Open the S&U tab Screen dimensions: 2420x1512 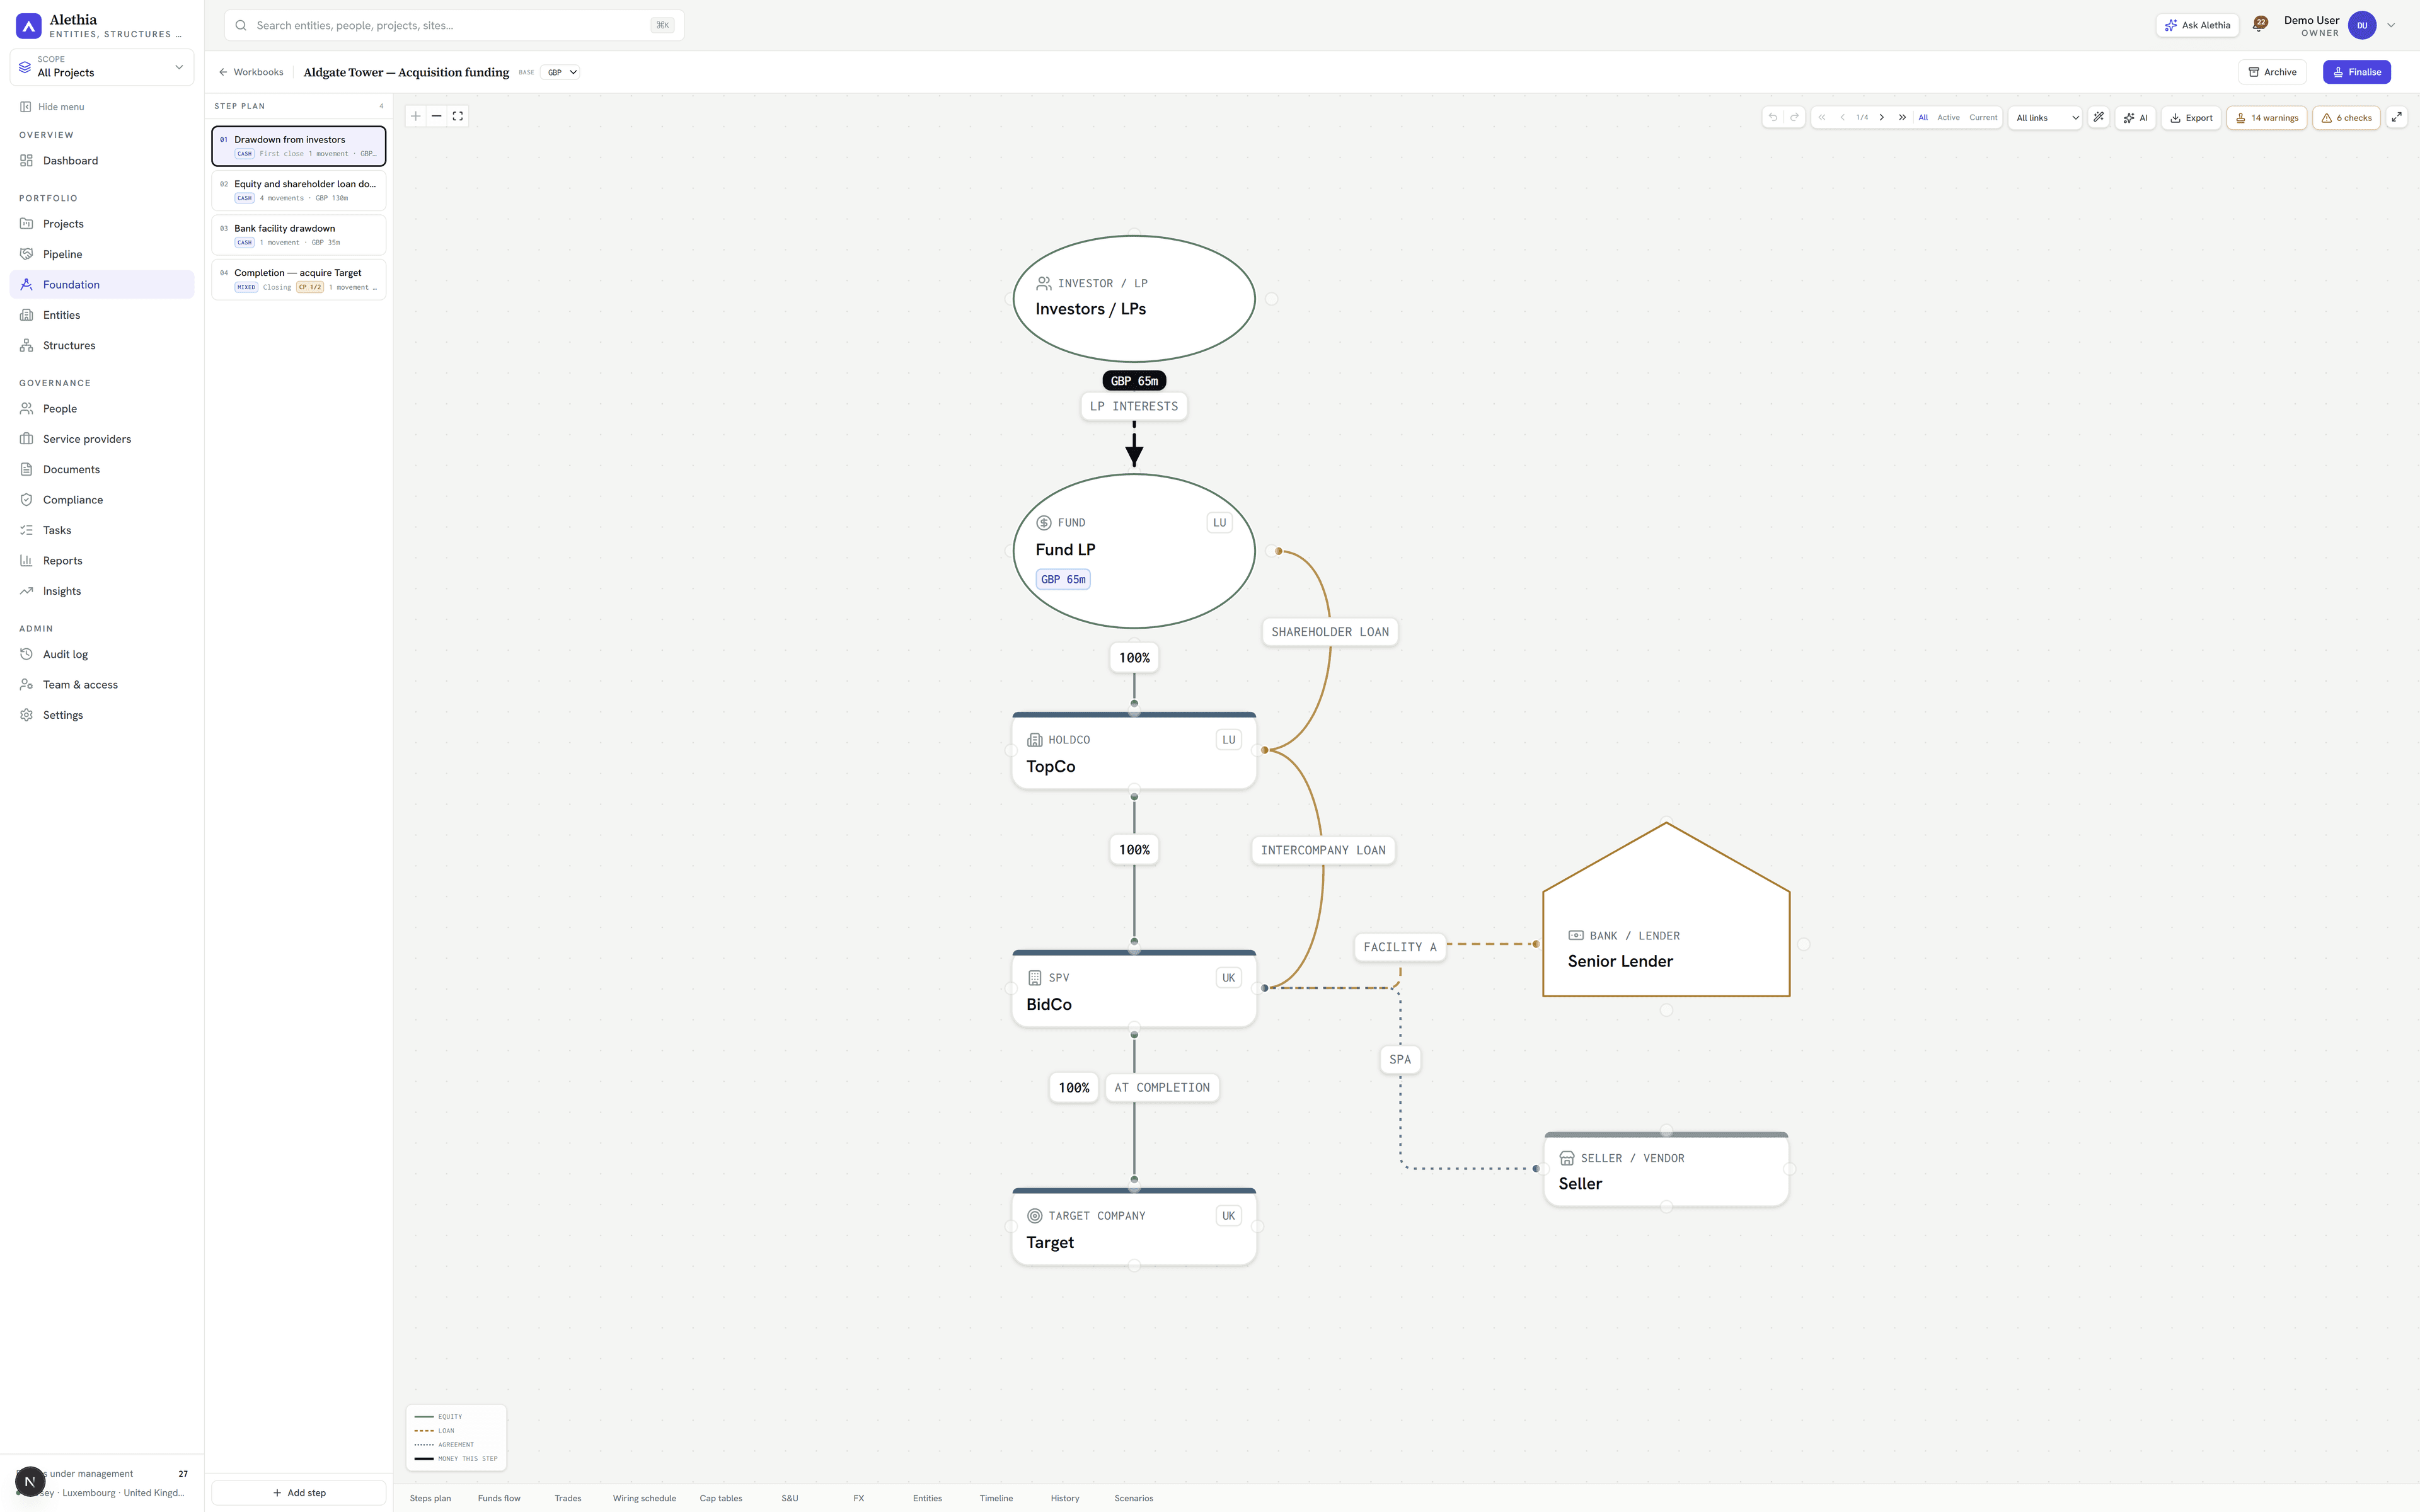(790, 1498)
